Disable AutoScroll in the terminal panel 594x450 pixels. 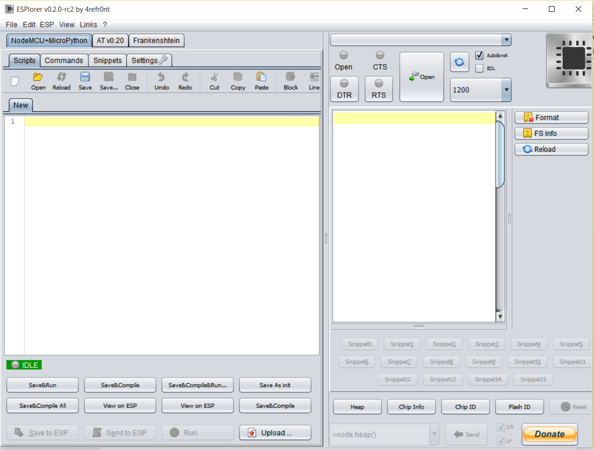[x=480, y=55]
